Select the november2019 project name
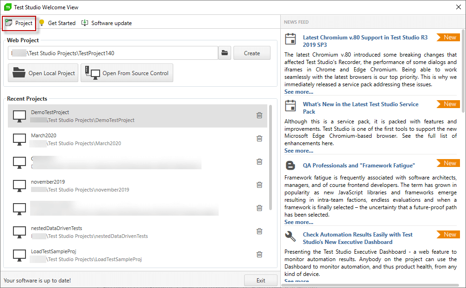The width and height of the screenshot is (466, 288). coord(48,182)
